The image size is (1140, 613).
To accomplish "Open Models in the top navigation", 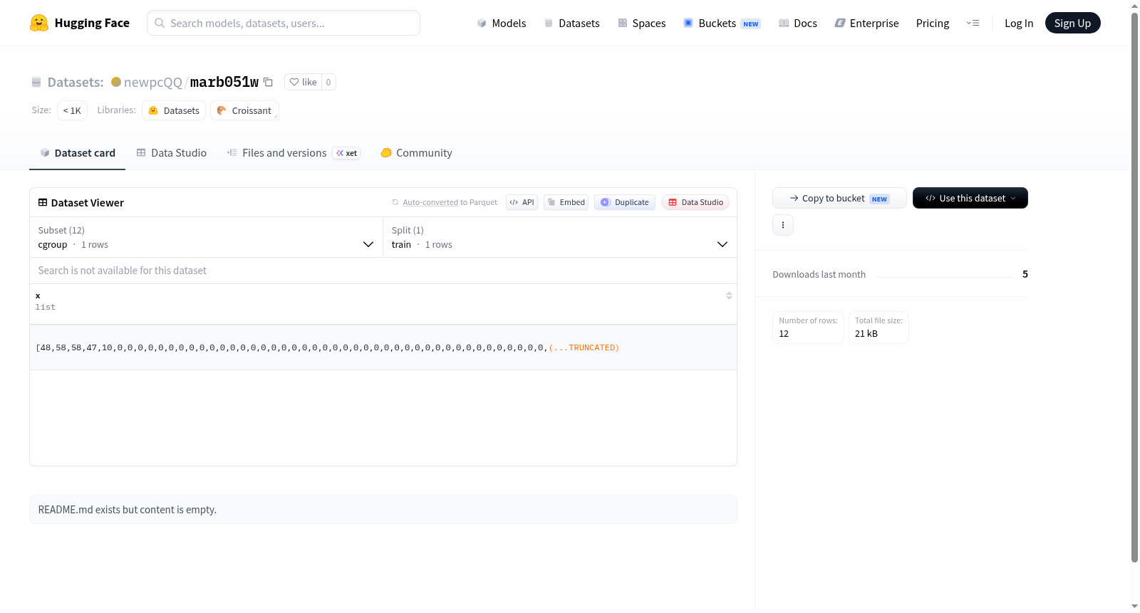I will (502, 23).
